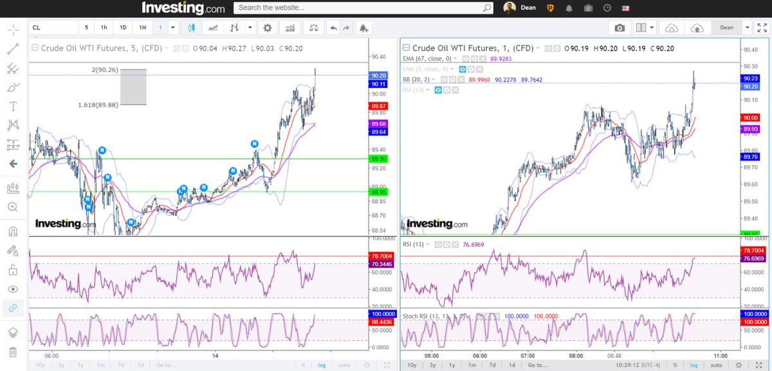Toggle log scale on right chart
Viewport: 772px width, 371px height.
tap(695, 365)
